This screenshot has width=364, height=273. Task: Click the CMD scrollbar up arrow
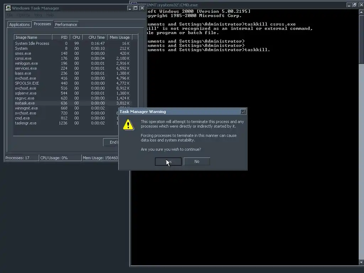click(361, 12)
